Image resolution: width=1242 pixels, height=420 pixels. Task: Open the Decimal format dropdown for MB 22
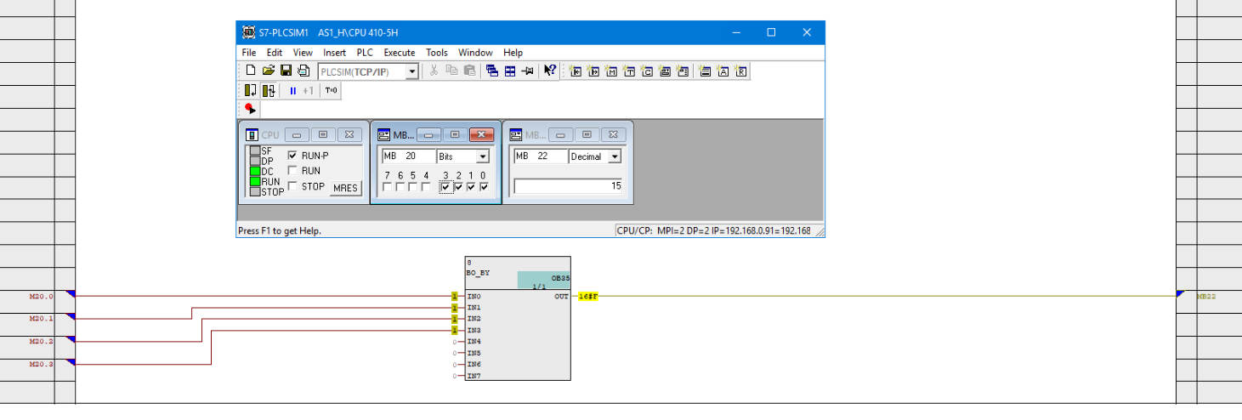coord(615,157)
